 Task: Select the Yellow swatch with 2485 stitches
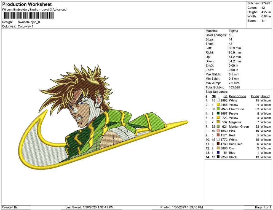218,104
